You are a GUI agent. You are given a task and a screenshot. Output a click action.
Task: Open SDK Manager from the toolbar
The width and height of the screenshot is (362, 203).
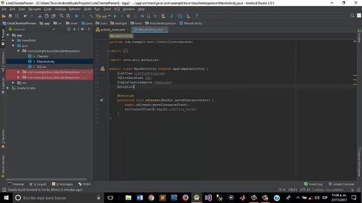(188, 16)
